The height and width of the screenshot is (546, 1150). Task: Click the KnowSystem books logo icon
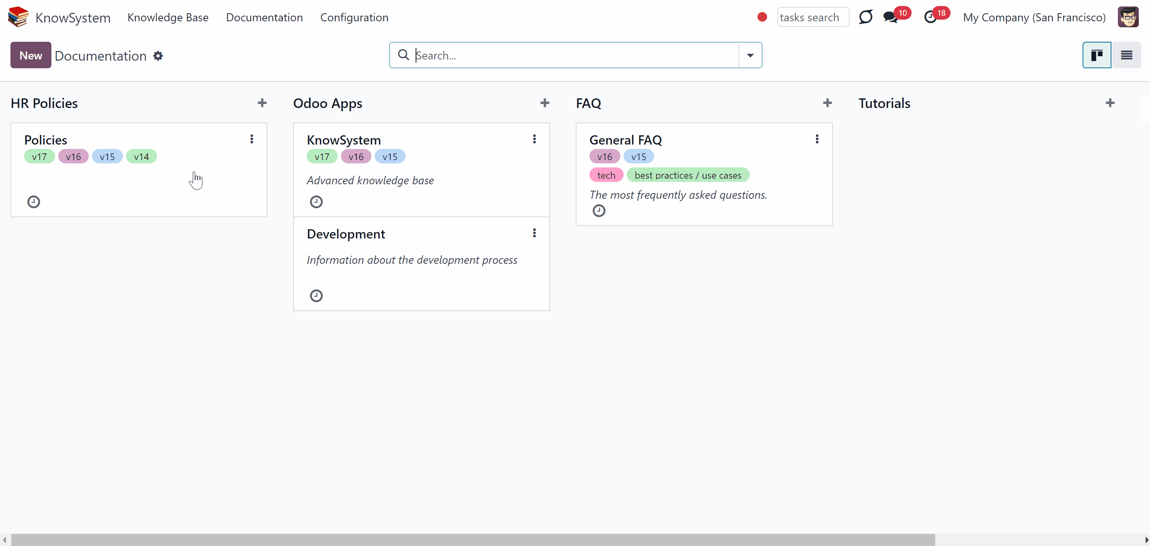(x=18, y=17)
